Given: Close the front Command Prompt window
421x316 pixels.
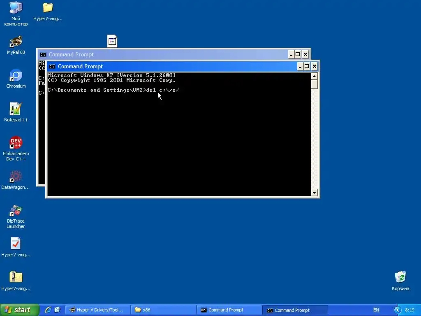Looking at the screenshot, I should click(315, 66).
